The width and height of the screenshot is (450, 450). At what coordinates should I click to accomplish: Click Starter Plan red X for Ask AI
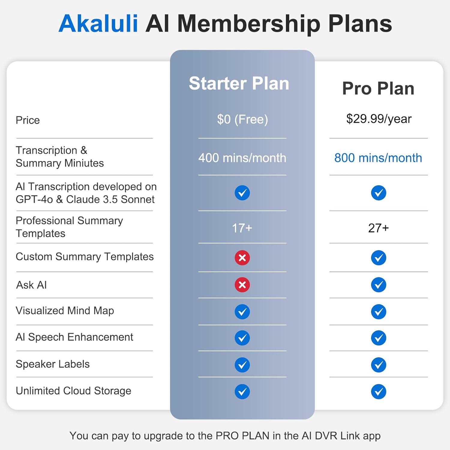coord(242,285)
